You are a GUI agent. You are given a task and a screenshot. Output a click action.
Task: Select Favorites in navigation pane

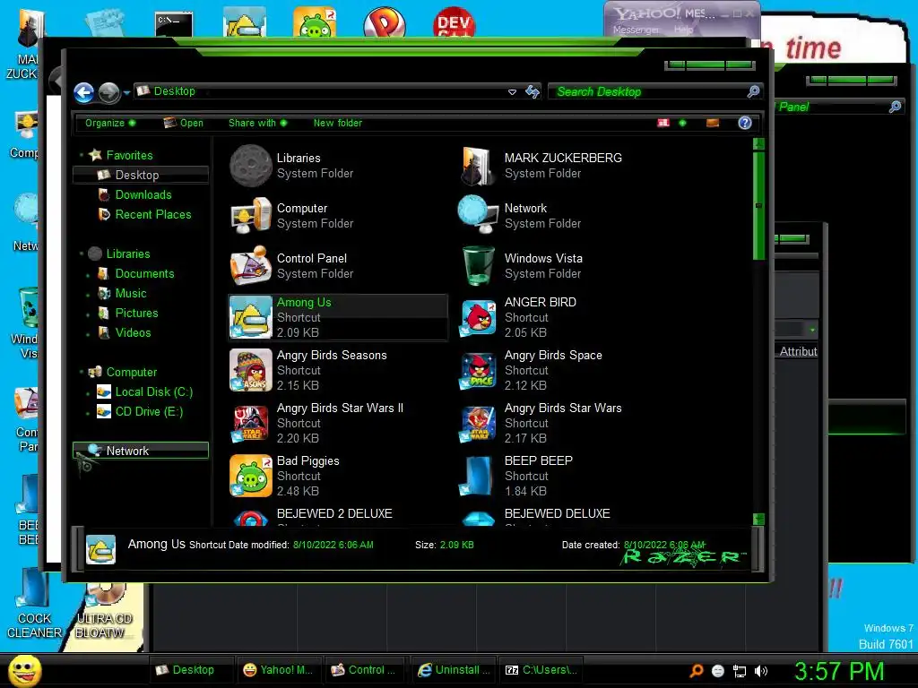click(x=129, y=155)
